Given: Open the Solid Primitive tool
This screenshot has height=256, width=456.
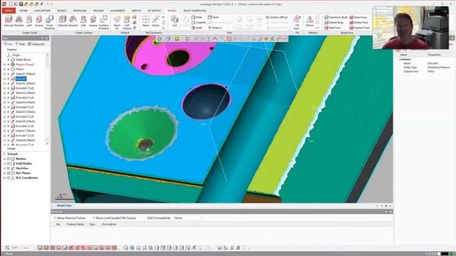Looking at the screenshot, I should pyautogui.click(x=49, y=22).
